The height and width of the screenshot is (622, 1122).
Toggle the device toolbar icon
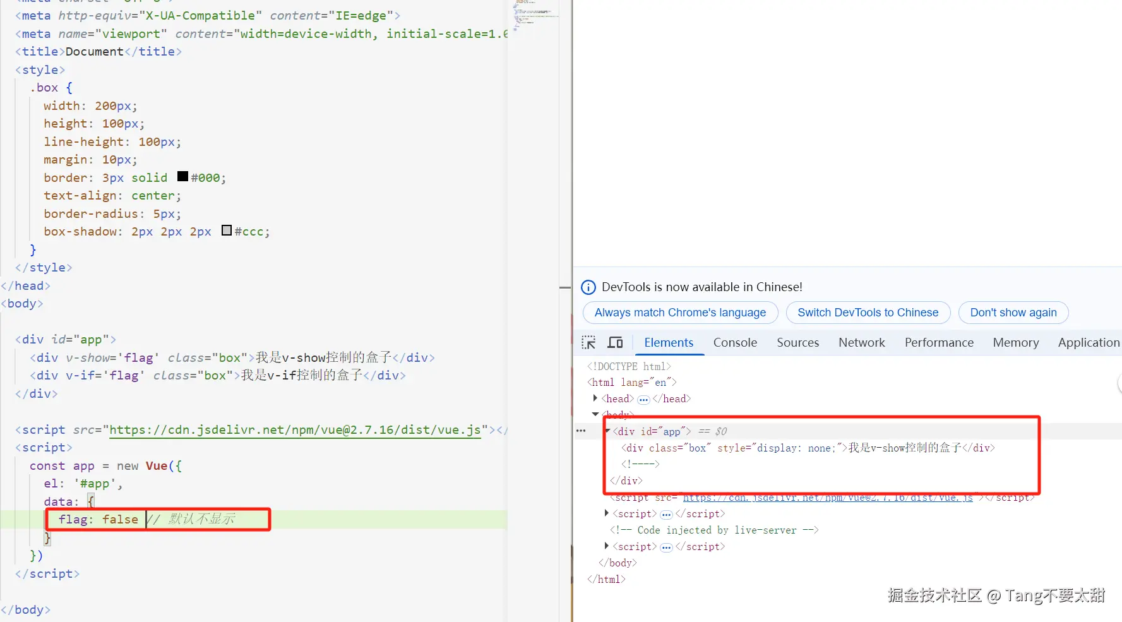[615, 342]
